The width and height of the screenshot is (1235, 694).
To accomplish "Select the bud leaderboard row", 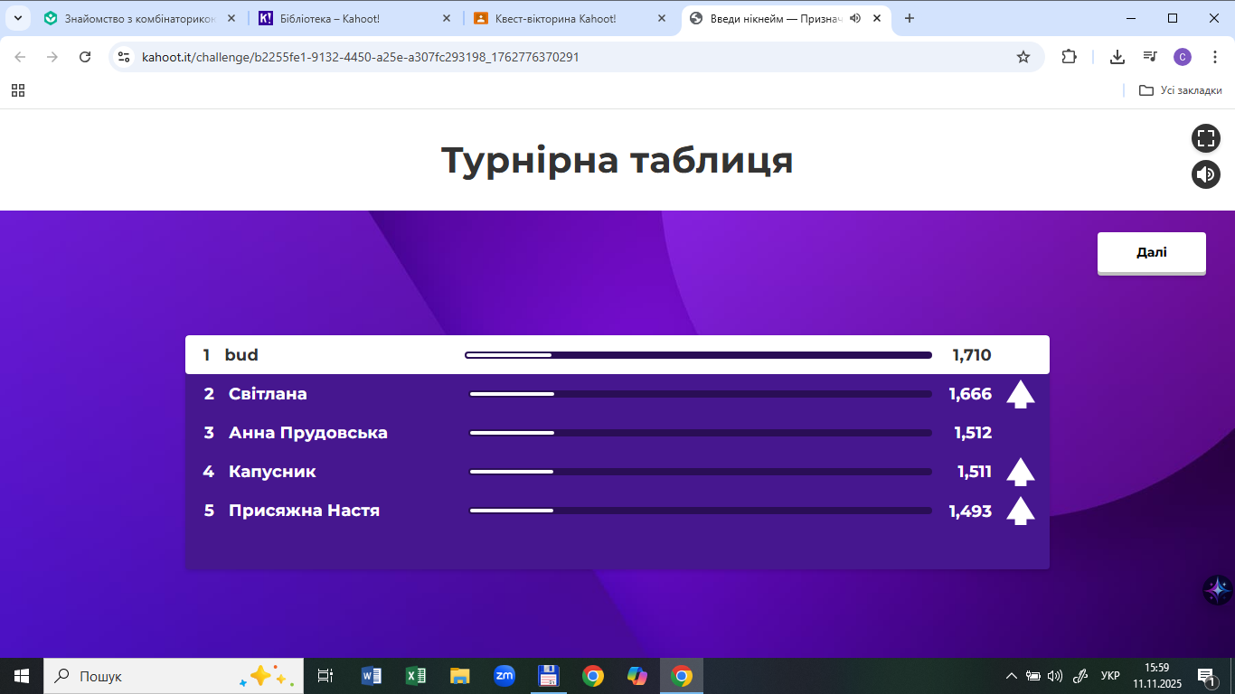I will pos(617,355).
